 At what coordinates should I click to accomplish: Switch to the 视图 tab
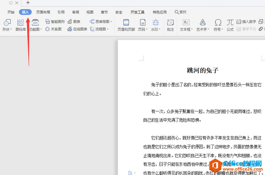[90, 12]
